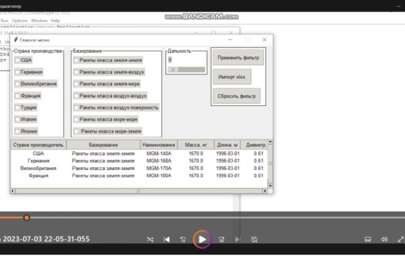The image size is (405, 270).
Task: Open the Run menu in IDLE window
Action: (x=5, y=20)
